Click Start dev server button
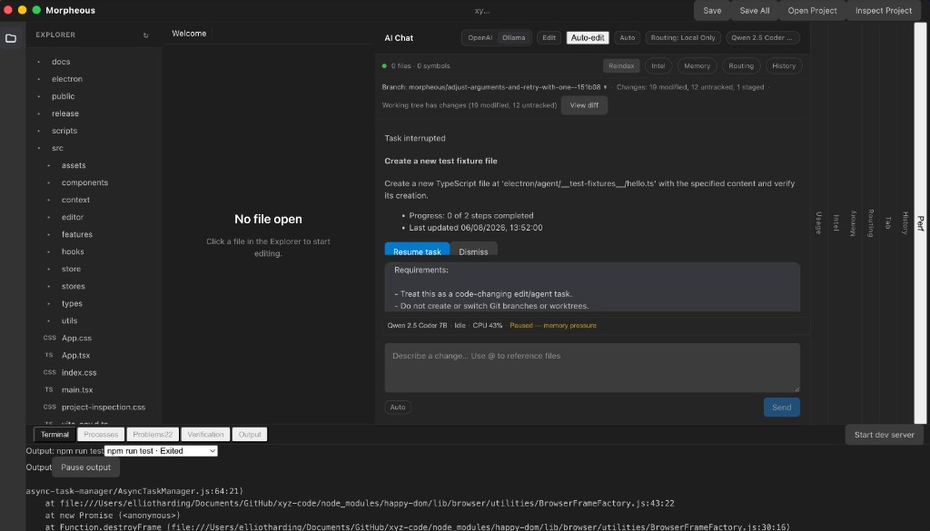 click(884, 435)
